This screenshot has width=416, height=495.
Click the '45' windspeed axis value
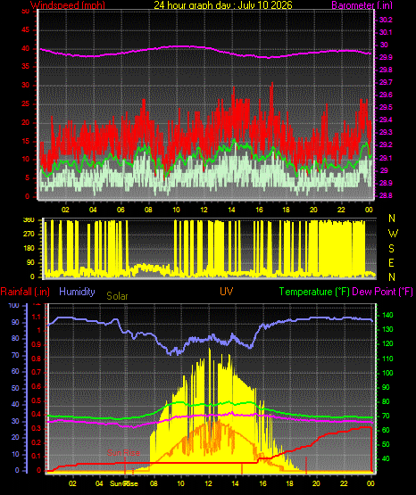(25, 30)
